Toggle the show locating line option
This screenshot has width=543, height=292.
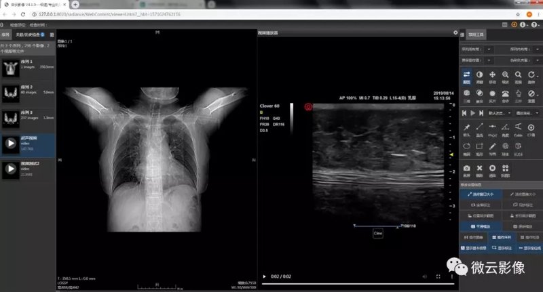[x=529, y=248]
